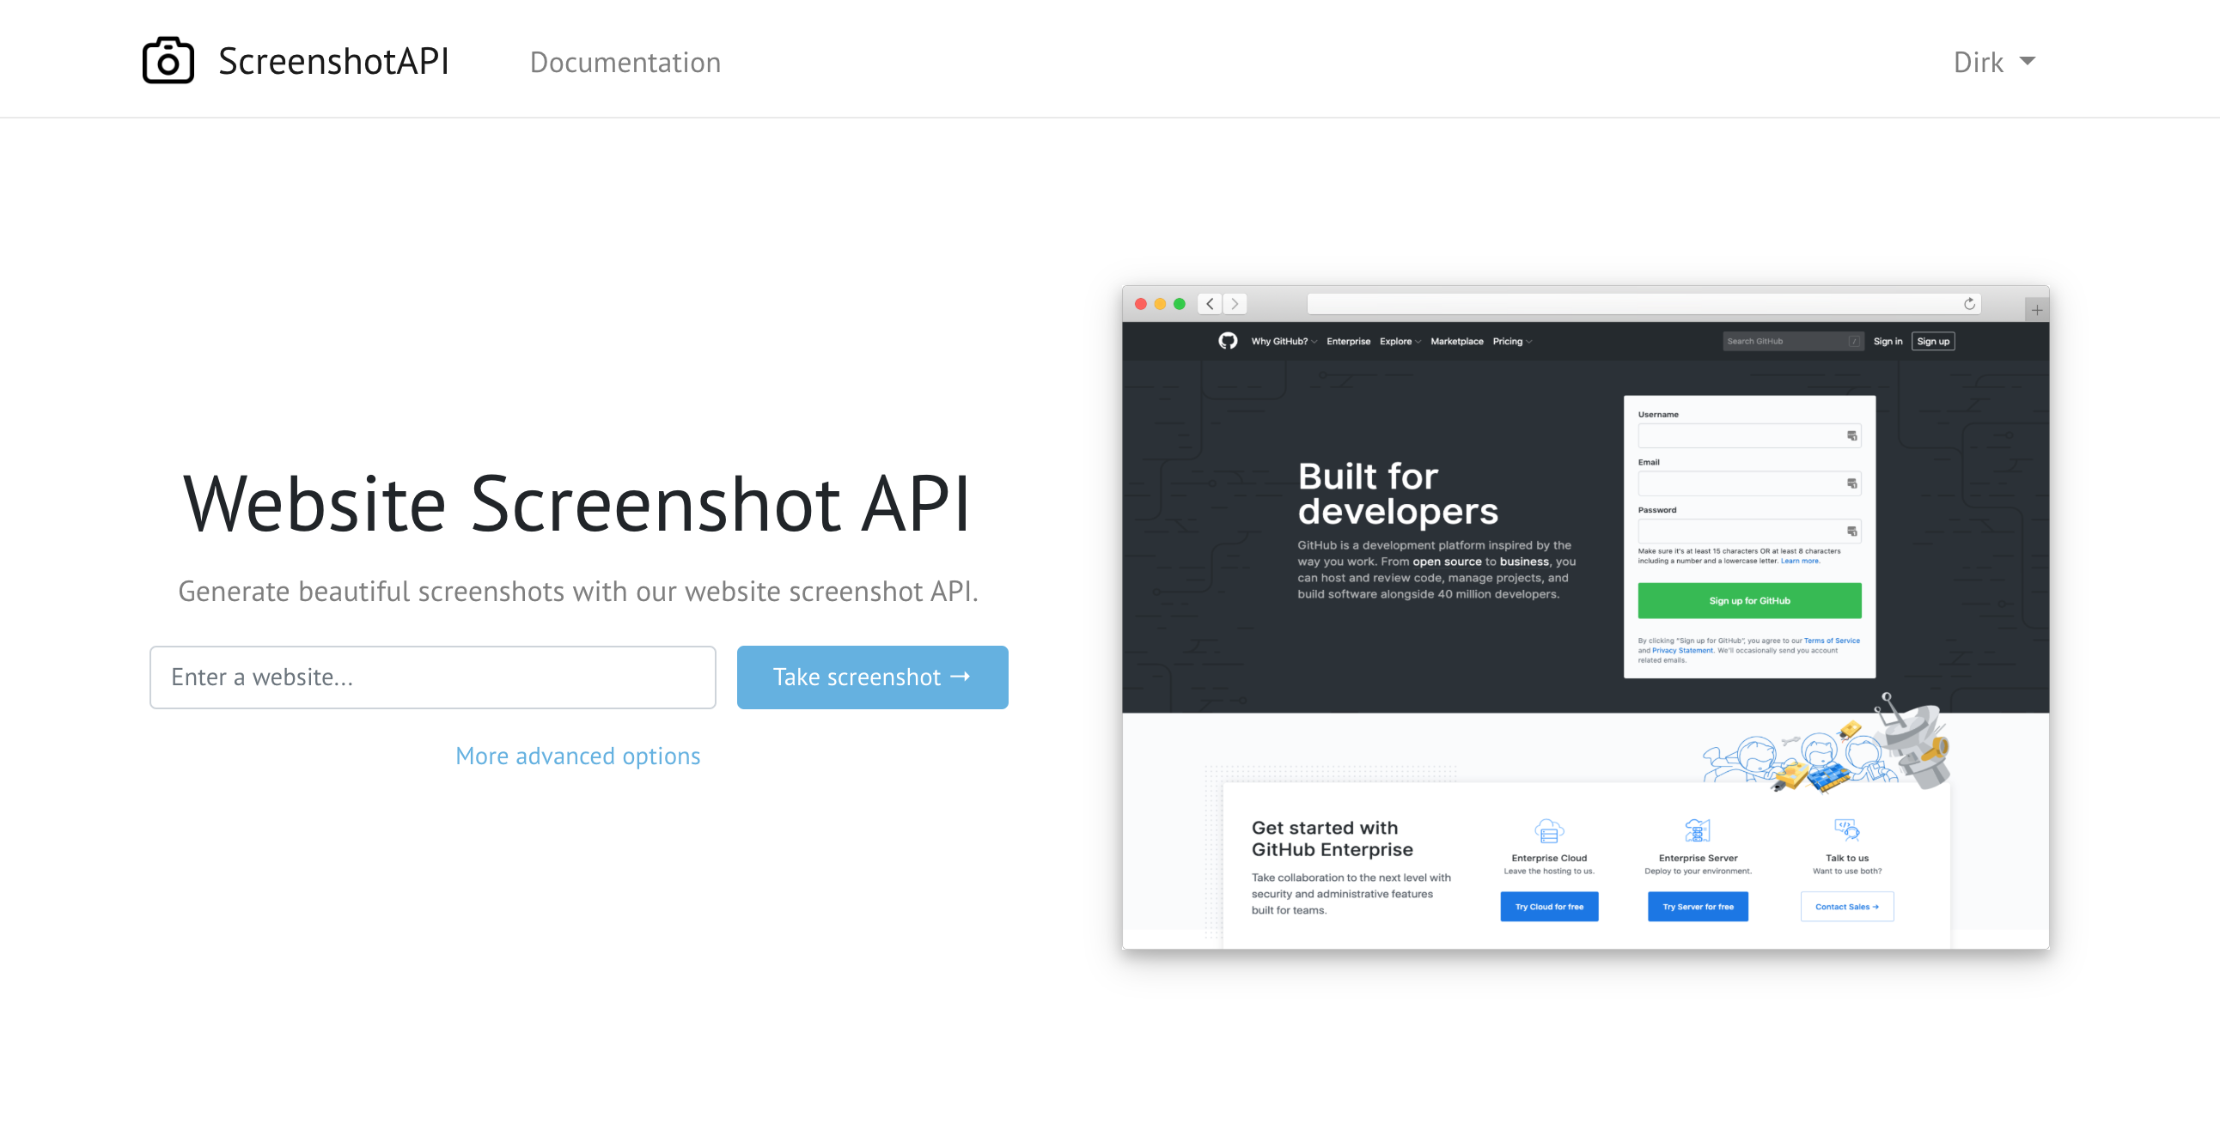Click the browser forward arrow in preview
The width and height of the screenshot is (2220, 1130).
click(x=1235, y=304)
